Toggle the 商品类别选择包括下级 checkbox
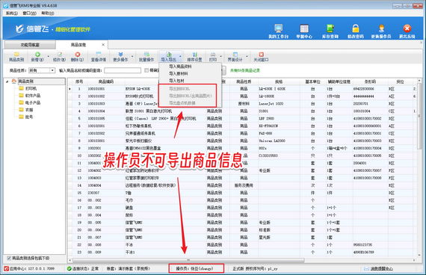This screenshot has width=426, height=275. click(x=9, y=258)
